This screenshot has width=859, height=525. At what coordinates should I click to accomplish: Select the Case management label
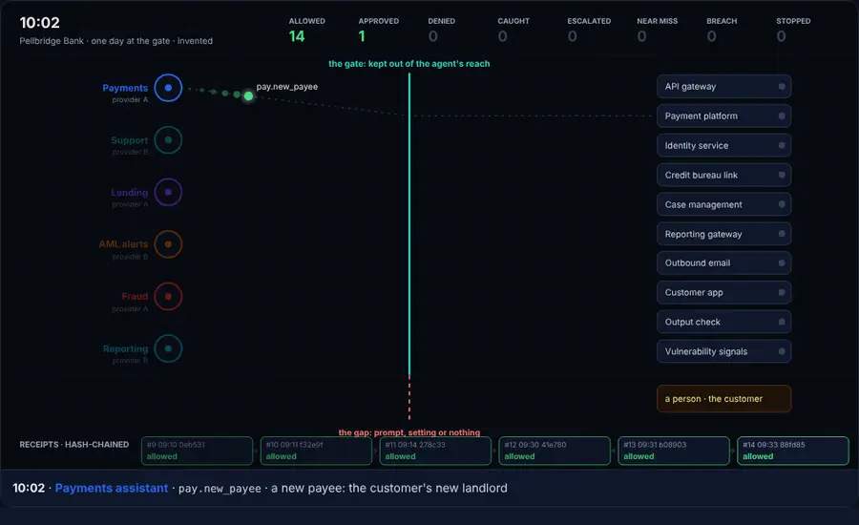703,204
